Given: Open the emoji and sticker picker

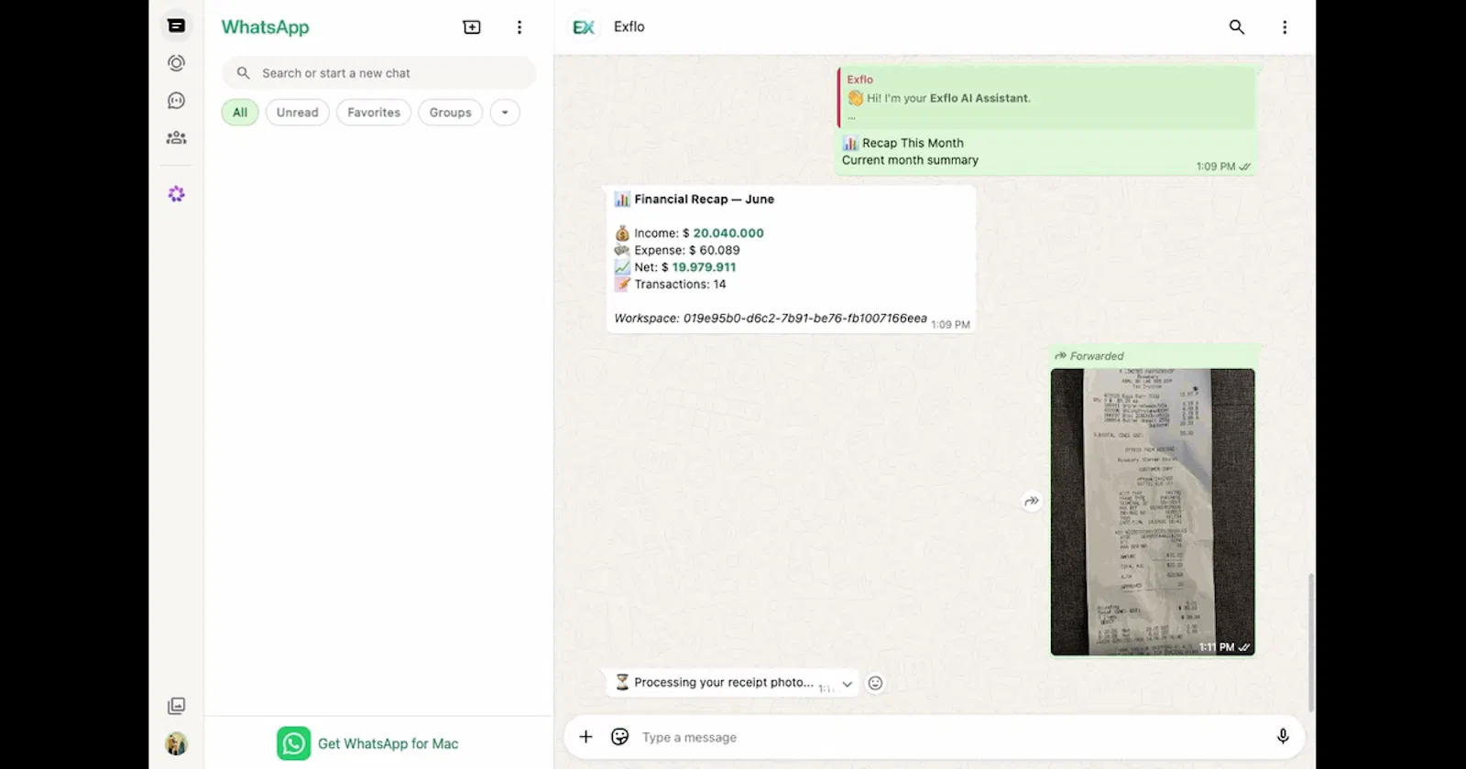Looking at the screenshot, I should tap(620, 737).
